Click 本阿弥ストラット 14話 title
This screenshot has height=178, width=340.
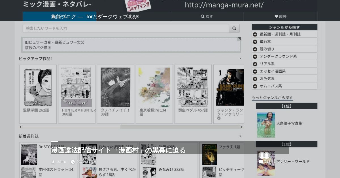tap(56, 172)
